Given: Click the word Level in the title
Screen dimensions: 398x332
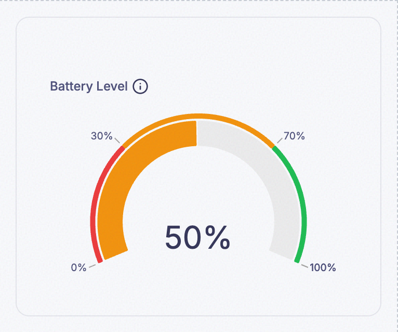Looking at the screenshot, I should click(112, 86).
